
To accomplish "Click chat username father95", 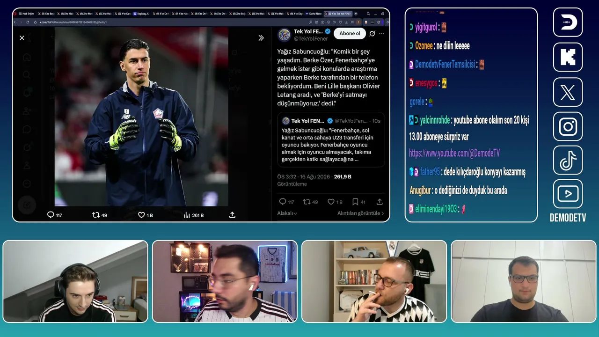I will coord(430,172).
